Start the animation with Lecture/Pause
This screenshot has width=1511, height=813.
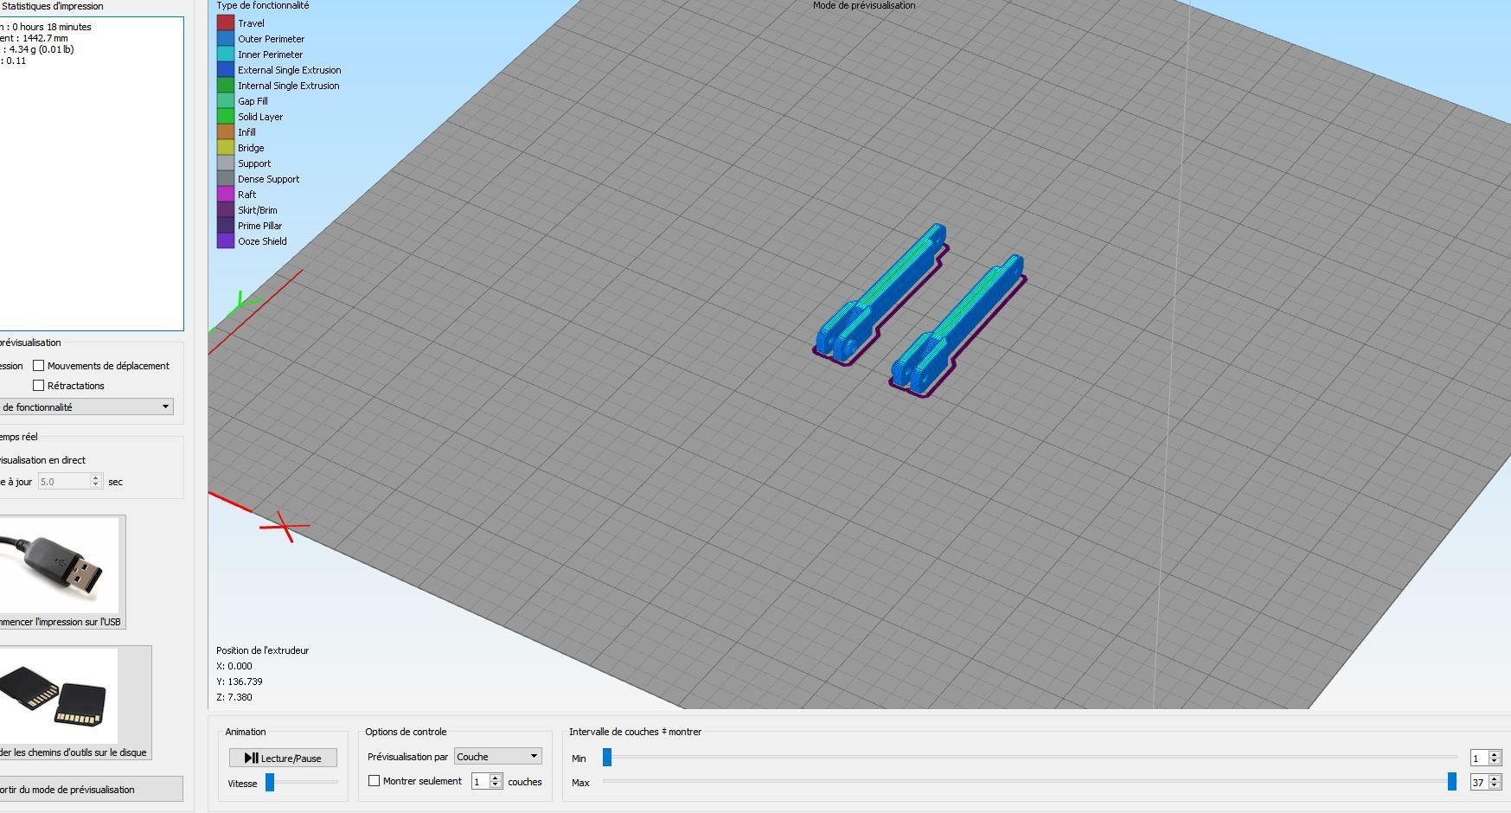tap(283, 758)
